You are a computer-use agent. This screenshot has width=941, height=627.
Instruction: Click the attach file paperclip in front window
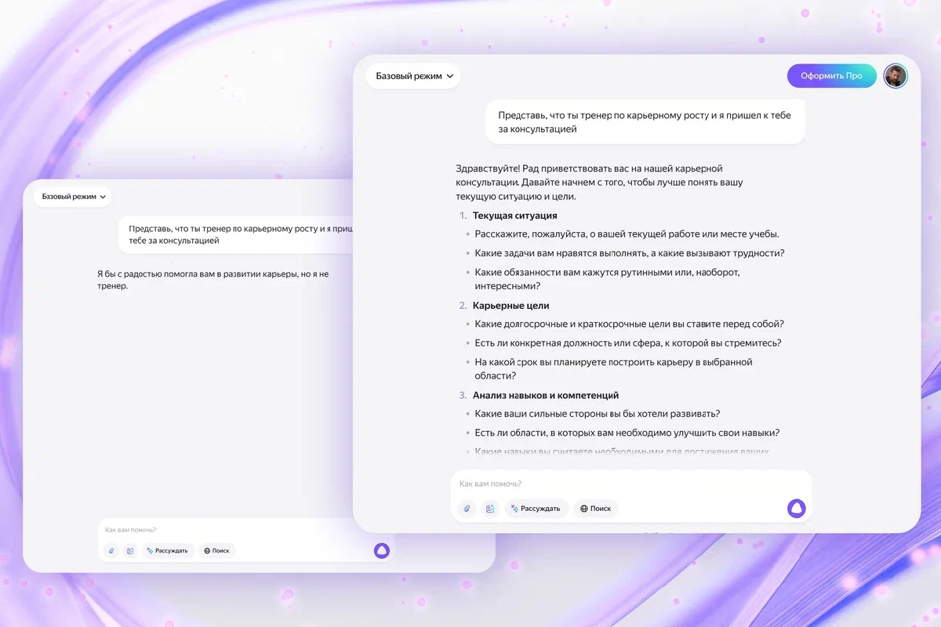467,509
